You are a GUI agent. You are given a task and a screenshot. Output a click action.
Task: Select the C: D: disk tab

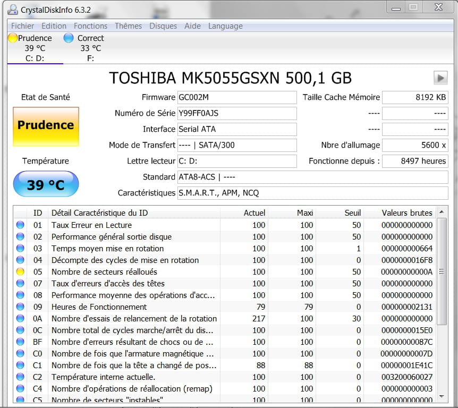tap(35, 58)
